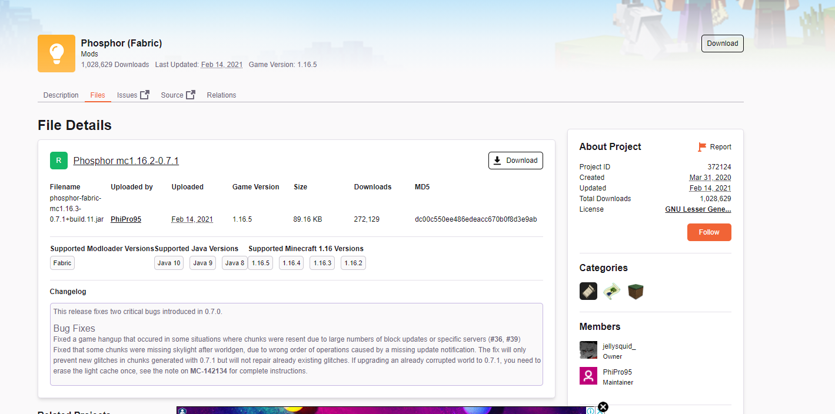Viewport: 835px width, 414px height.
Task: Click the 1.16.2 Minecraft version tag
Action: click(x=353, y=263)
